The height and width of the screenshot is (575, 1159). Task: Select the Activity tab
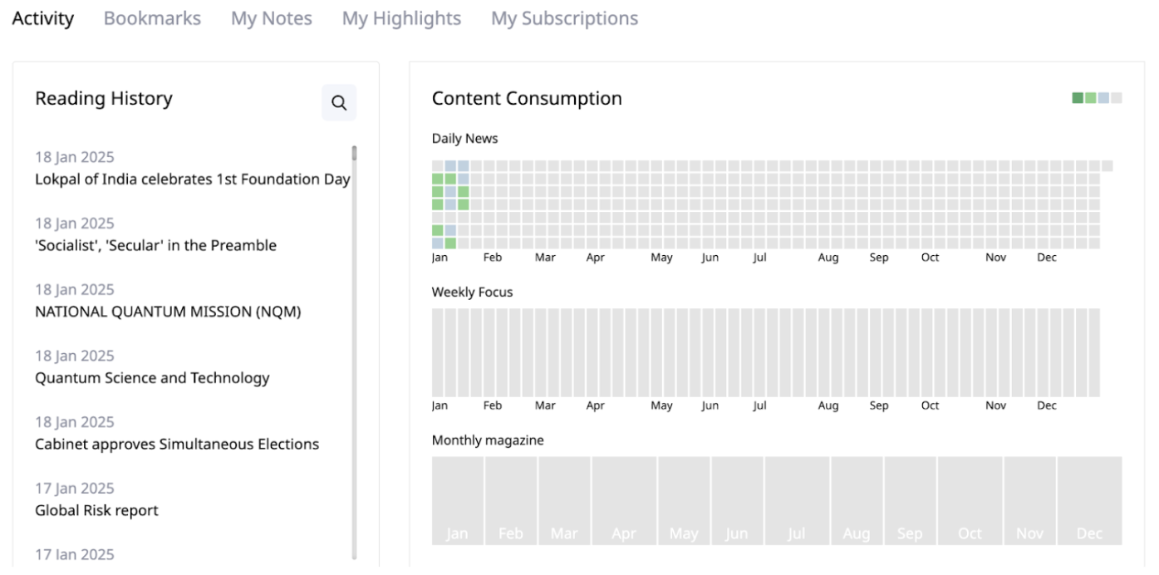click(x=43, y=18)
